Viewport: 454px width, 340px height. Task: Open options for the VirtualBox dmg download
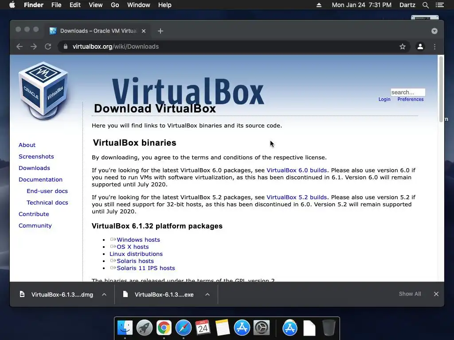click(x=104, y=294)
